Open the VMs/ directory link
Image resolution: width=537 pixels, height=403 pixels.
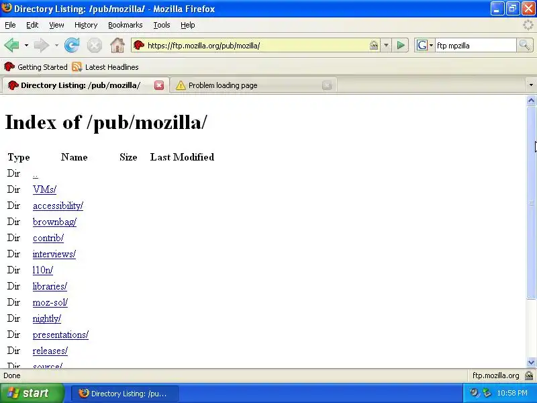44,189
